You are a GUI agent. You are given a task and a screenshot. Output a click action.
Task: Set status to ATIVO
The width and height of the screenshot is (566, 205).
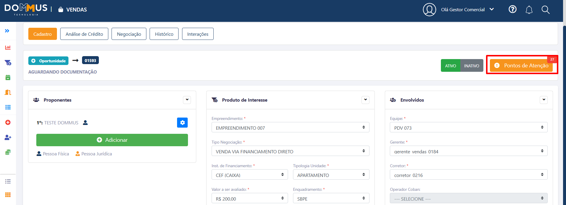[450, 66]
